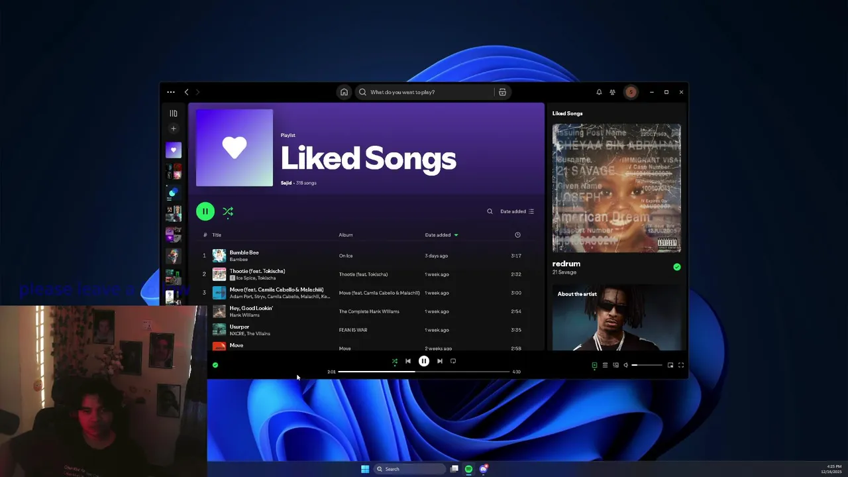Select 'Thootie (feat. Tokischa)' track title
848x477 pixels.
point(257,271)
